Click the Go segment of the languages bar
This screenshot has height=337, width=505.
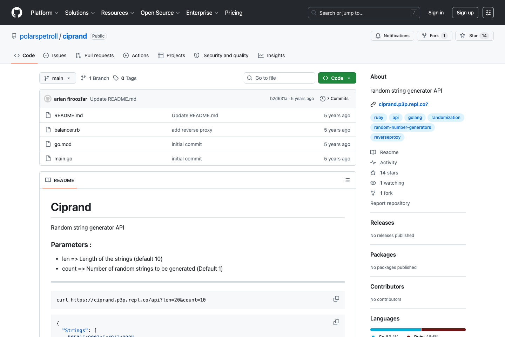coord(395,330)
